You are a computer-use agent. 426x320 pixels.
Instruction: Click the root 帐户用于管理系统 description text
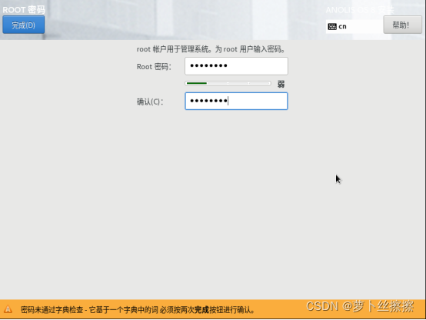[x=211, y=49]
